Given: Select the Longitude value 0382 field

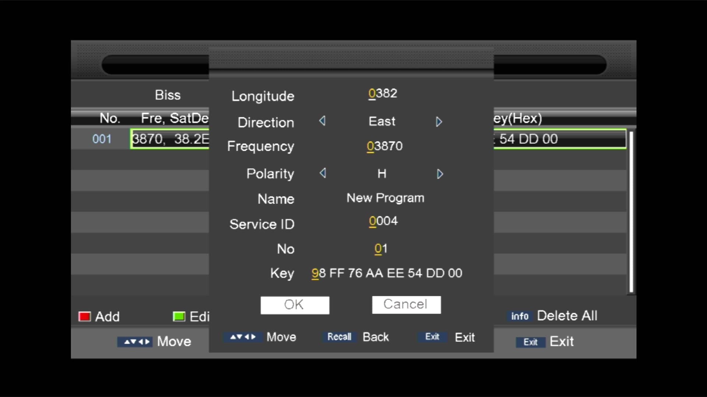Looking at the screenshot, I should [x=383, y=94].
